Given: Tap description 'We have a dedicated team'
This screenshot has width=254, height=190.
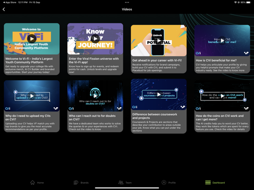Looking at the screenshot, I should tap(95, 126).
